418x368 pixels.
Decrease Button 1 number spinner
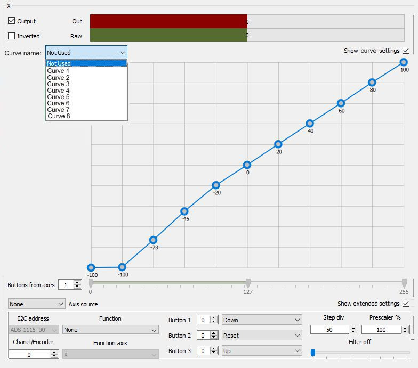pos(213,322)
